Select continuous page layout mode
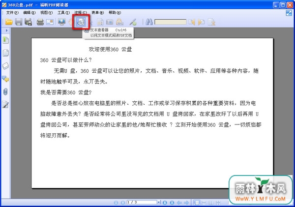The image size is (295, 207). click(204, 203)
